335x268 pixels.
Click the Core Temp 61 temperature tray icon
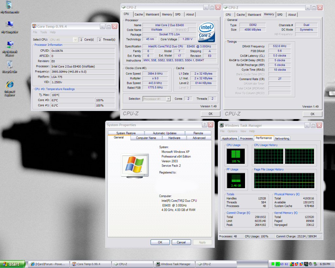tap(286, 264)
